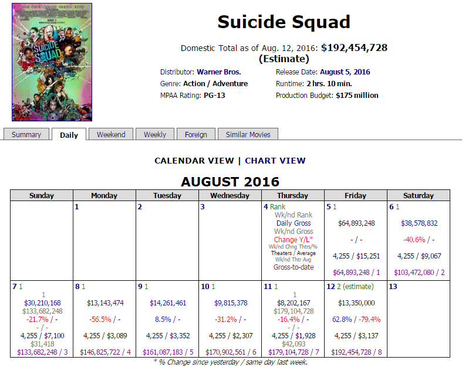Click the rank 1 link beside August 8
Image resolution: width=472 pixels, height=367 pixels.
tap(83, 287)
